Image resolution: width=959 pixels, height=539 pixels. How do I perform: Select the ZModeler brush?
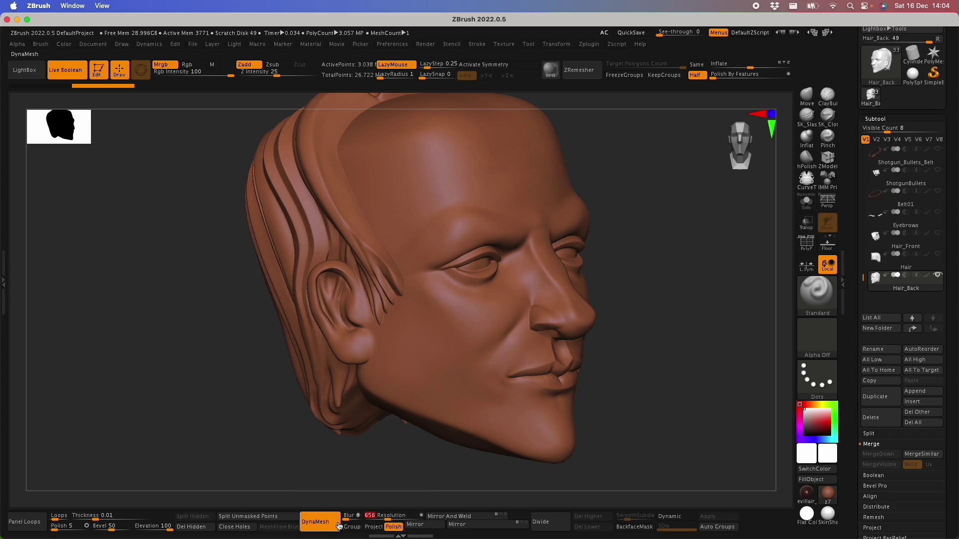click(x=827, y=159)
